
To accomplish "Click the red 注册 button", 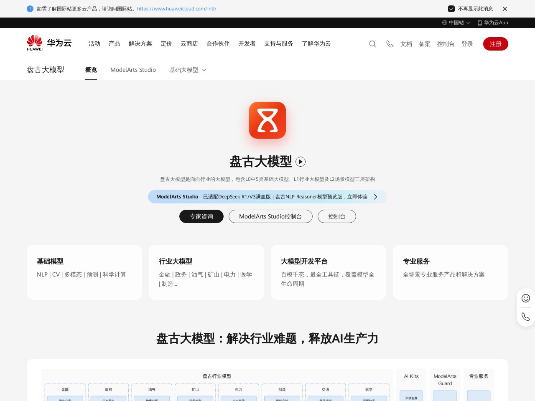I will click(496, 44).
